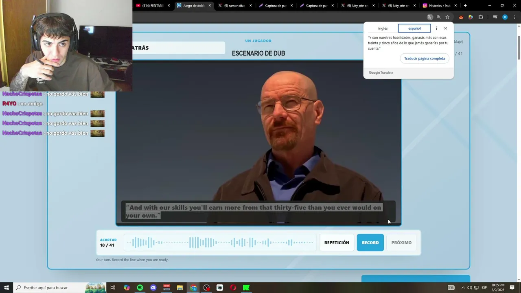
Task: Open the Chrome profile avatar
Action: [x=505, y=17]
